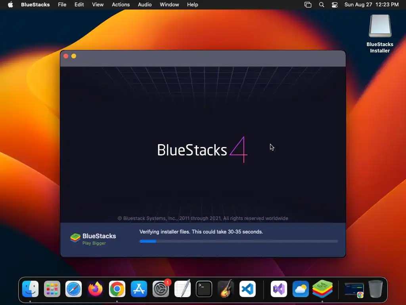
Task: Click the BlueStacks 4 logo text
Action: tap(202, 150)
